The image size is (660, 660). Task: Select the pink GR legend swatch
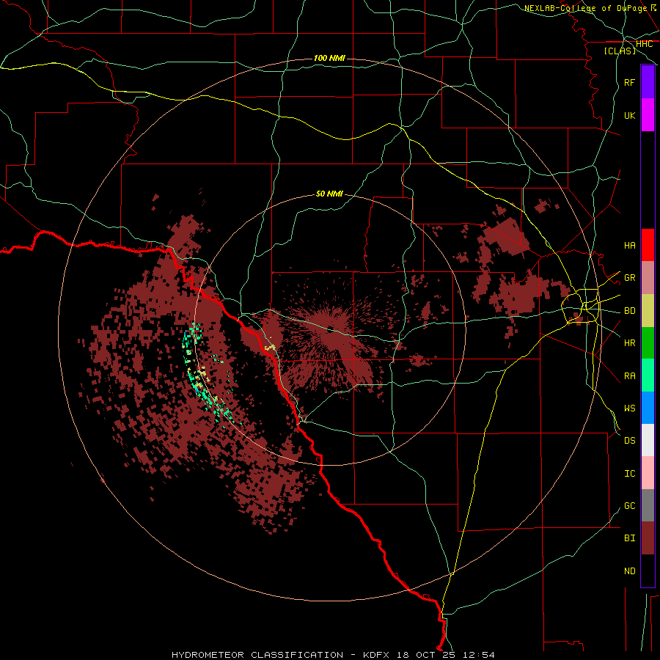click(648, 278)
